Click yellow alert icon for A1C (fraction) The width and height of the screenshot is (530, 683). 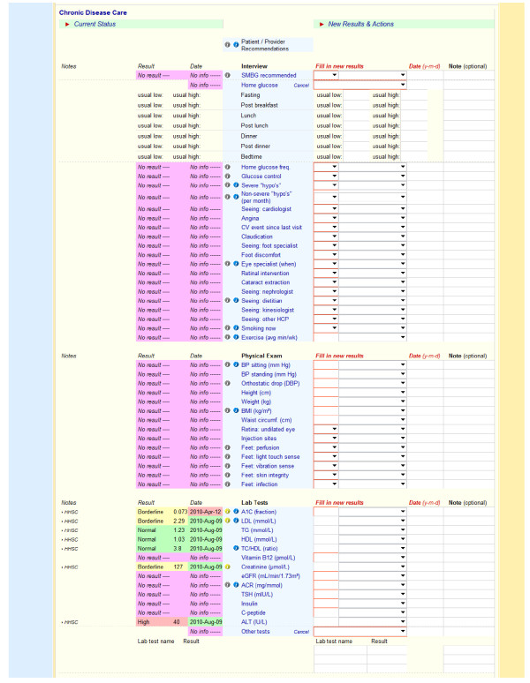point(227,512)
